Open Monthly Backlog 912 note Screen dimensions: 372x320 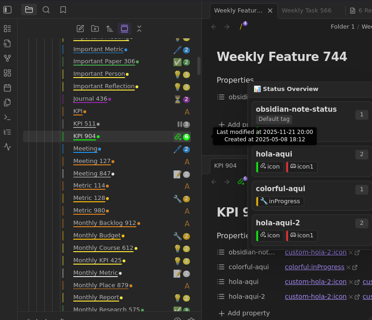(105, 223)
